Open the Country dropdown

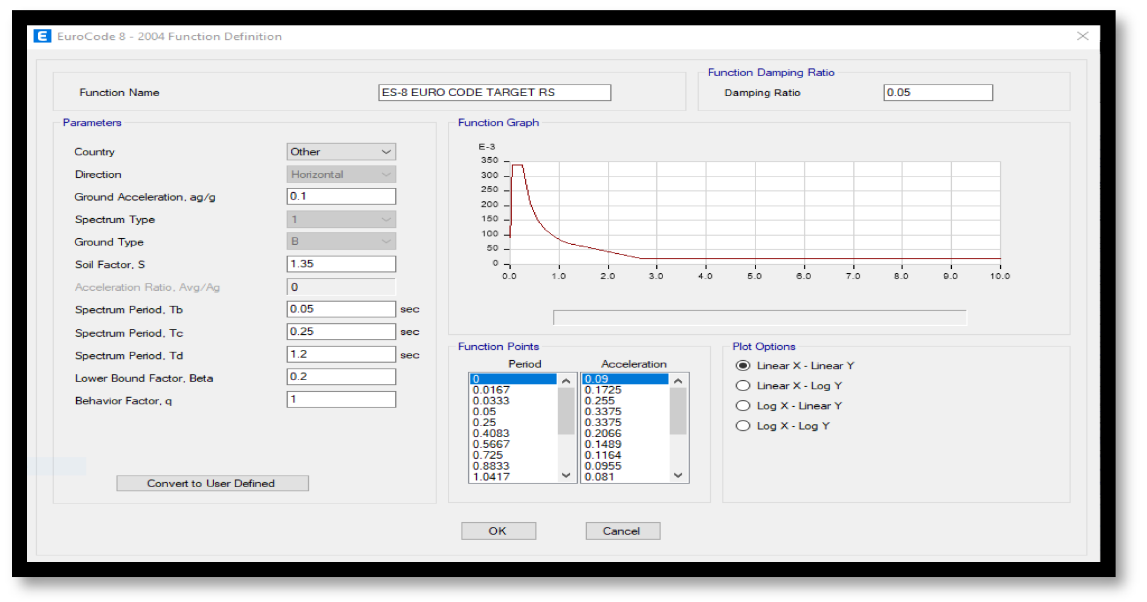point(341,152)
